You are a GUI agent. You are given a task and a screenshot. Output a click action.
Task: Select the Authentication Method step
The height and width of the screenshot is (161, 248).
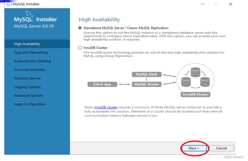point(32,61)
